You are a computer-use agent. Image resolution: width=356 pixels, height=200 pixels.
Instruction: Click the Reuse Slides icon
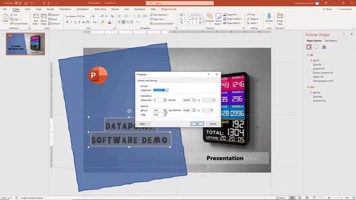pyautogui.click(x=43, y=16)
